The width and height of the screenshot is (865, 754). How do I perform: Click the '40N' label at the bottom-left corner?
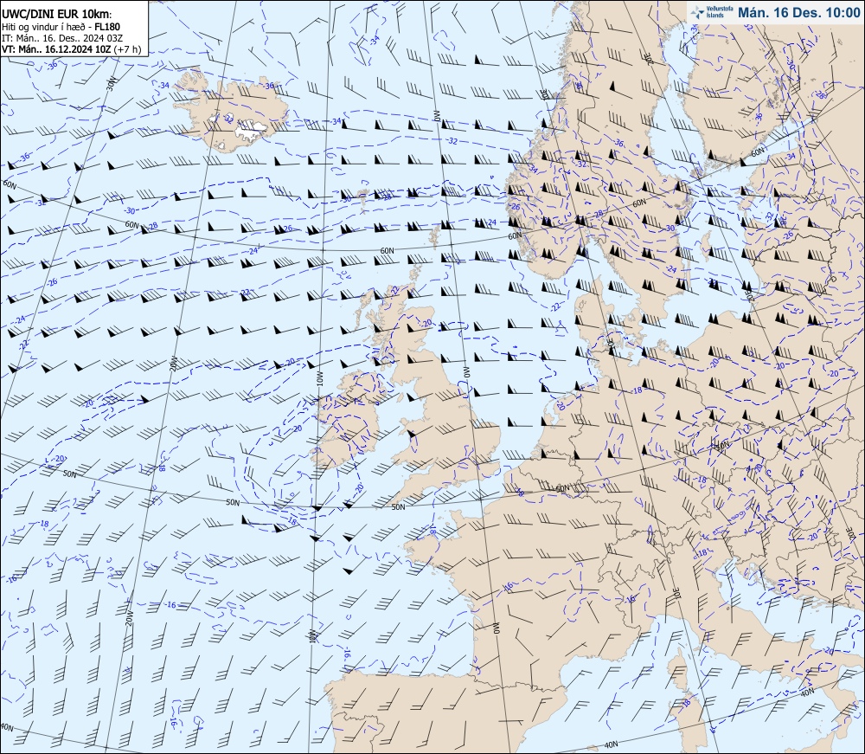(6, 726)
